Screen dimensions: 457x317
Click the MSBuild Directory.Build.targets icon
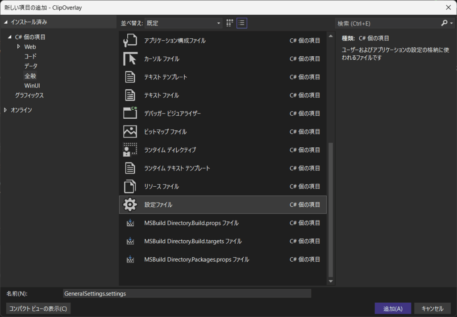click(x=130, y=241)
